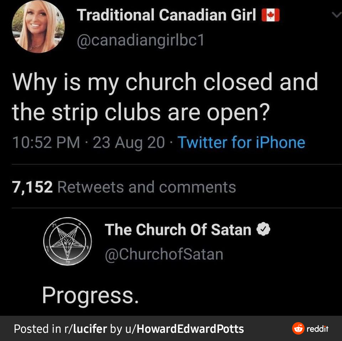Click the "Posted in" label
Viewport: 342px width, 341px height.
pyautogui.click(x=37, y=329)
